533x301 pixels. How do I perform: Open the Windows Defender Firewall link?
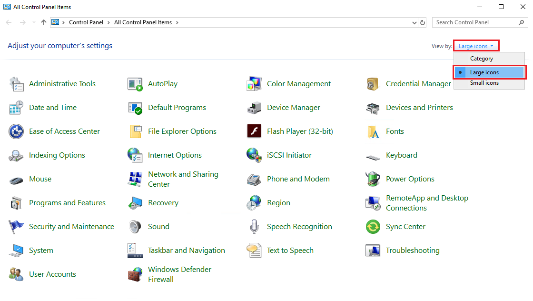click(180, 274)
